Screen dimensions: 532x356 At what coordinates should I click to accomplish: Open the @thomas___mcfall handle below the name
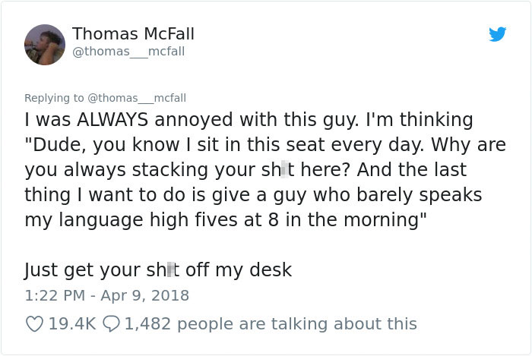pos(128,52)
